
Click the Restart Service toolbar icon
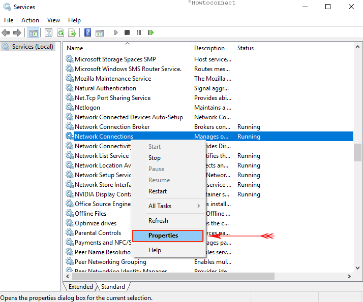point(150,32)
